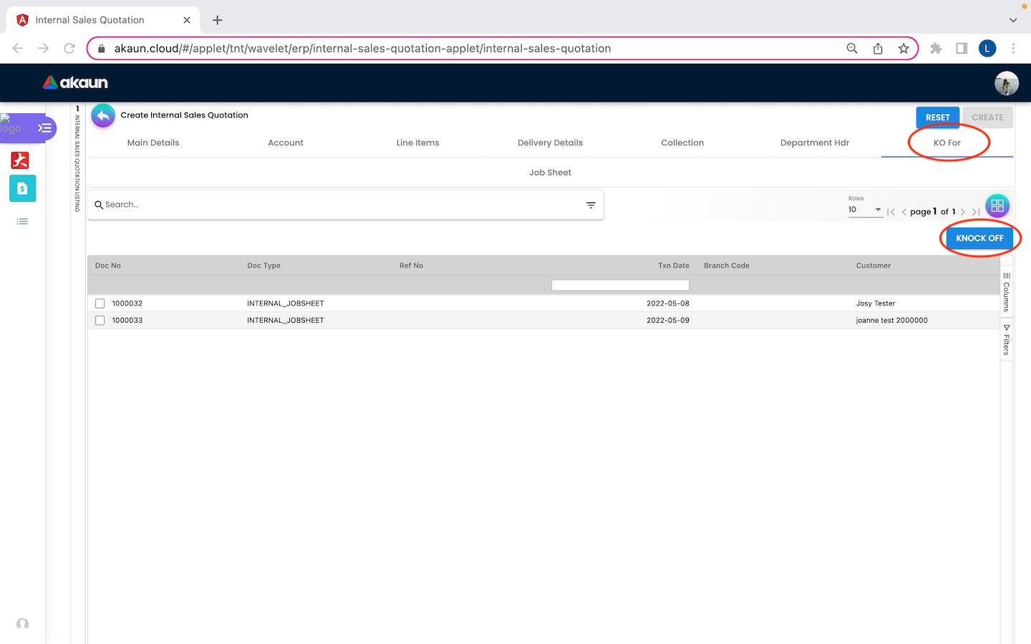Bookmark this page with star icon
This screenshot has width=1031, height=644.
click(x=904, y=49)
